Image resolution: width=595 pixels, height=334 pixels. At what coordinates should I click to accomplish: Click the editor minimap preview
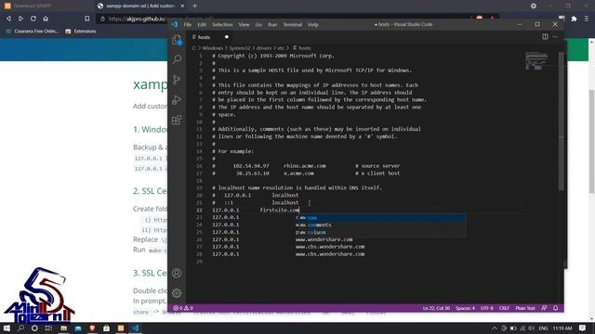point(537,61)
